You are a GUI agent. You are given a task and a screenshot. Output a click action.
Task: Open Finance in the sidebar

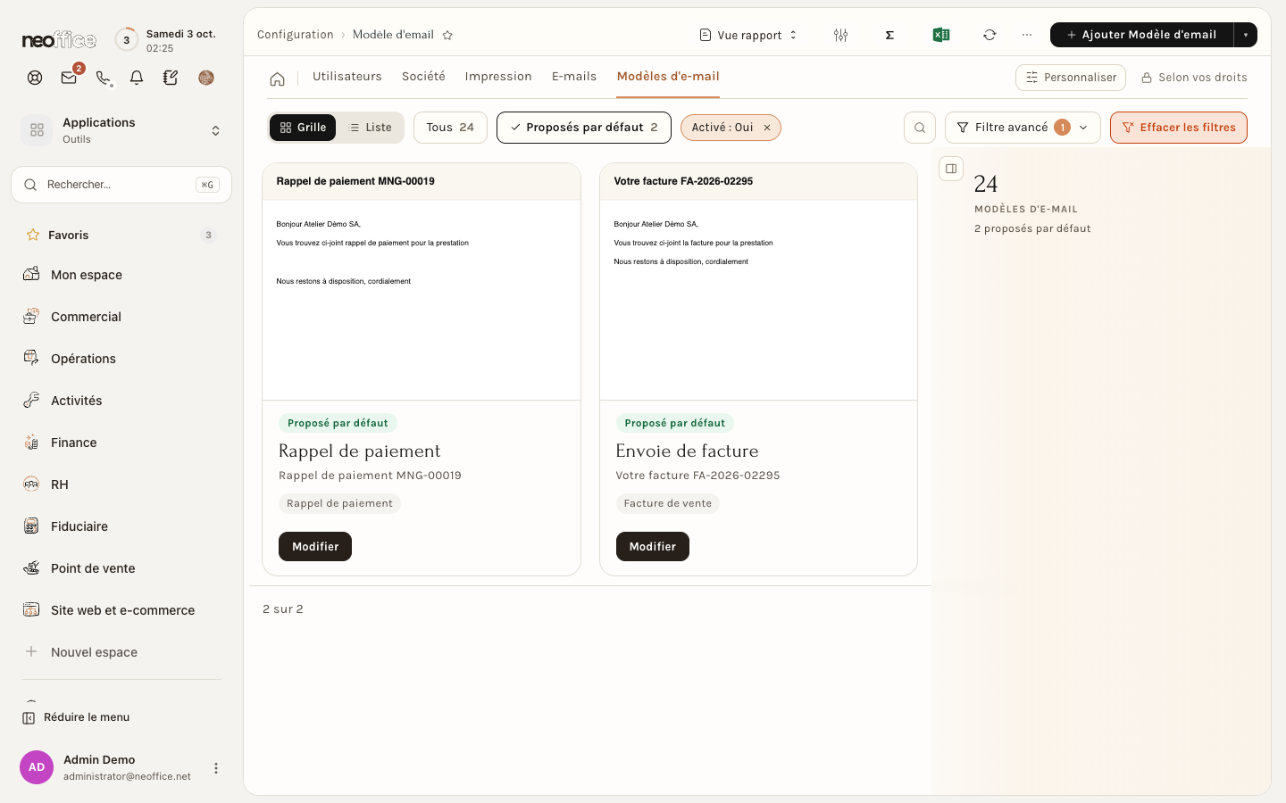(x=121, y=443)
